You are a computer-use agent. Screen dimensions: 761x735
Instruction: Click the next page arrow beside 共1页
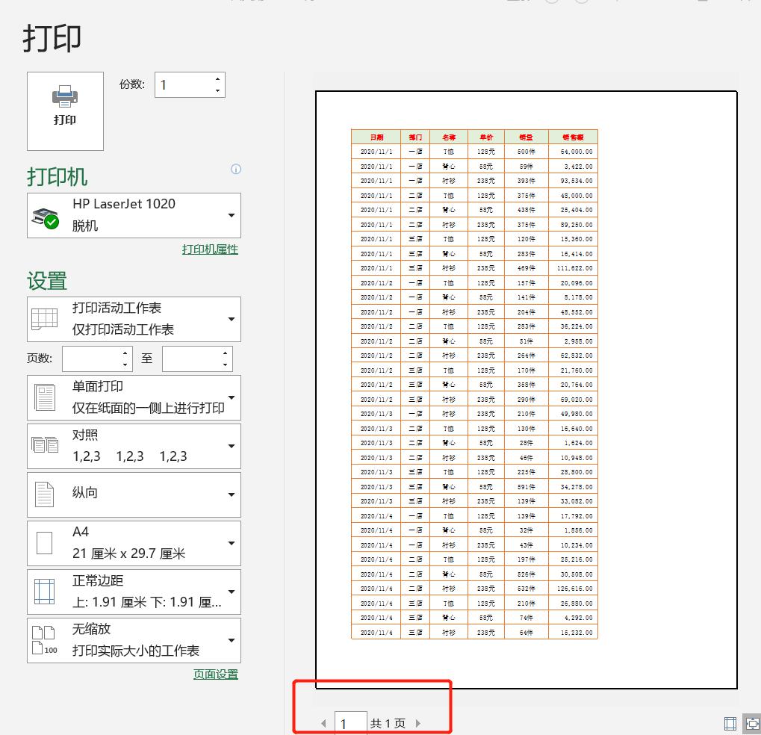418,722
